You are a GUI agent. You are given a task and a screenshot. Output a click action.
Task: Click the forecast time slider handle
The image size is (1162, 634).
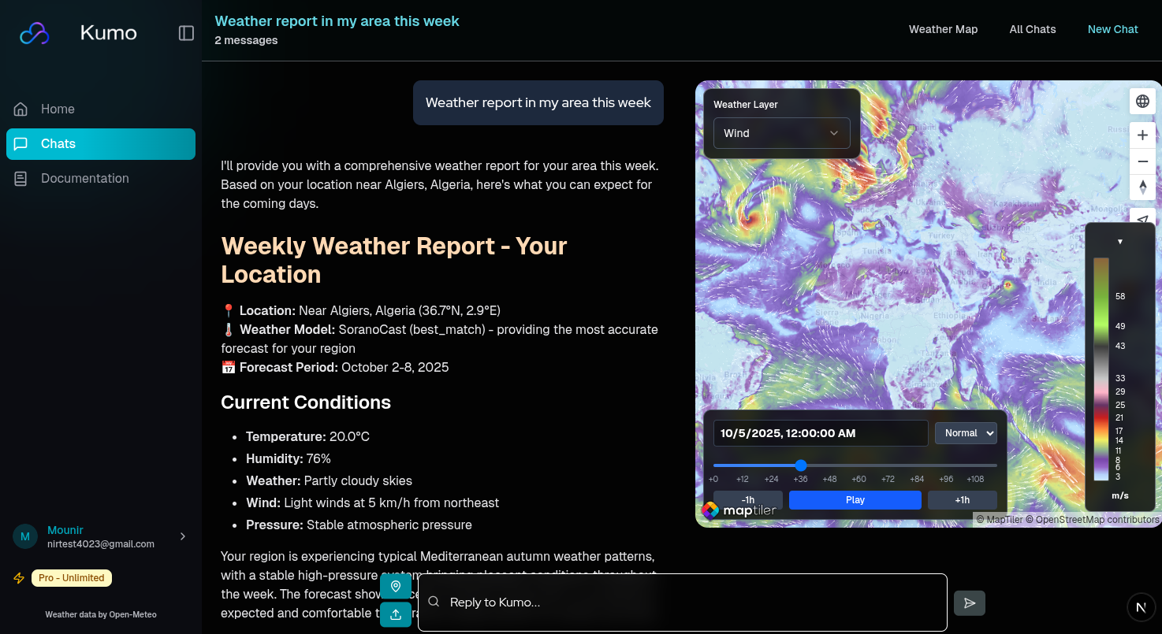(x=801, y=465)
